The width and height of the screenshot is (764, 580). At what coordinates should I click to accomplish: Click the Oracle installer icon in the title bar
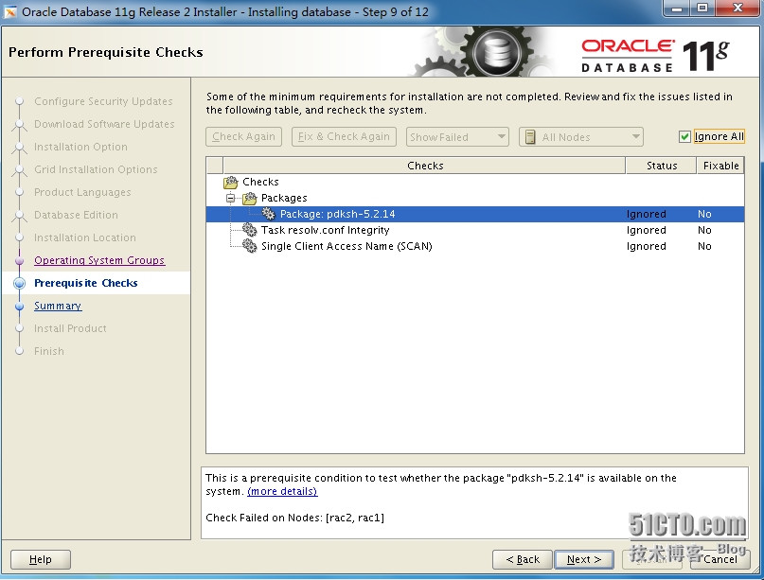coord(9,11)
